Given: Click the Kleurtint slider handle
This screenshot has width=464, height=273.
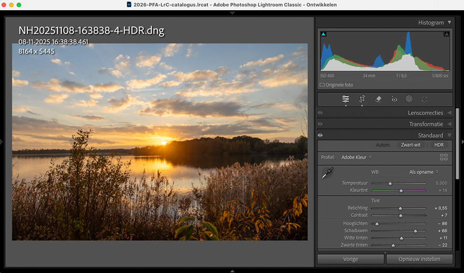Looking at the screenshot, I should 401,191.
